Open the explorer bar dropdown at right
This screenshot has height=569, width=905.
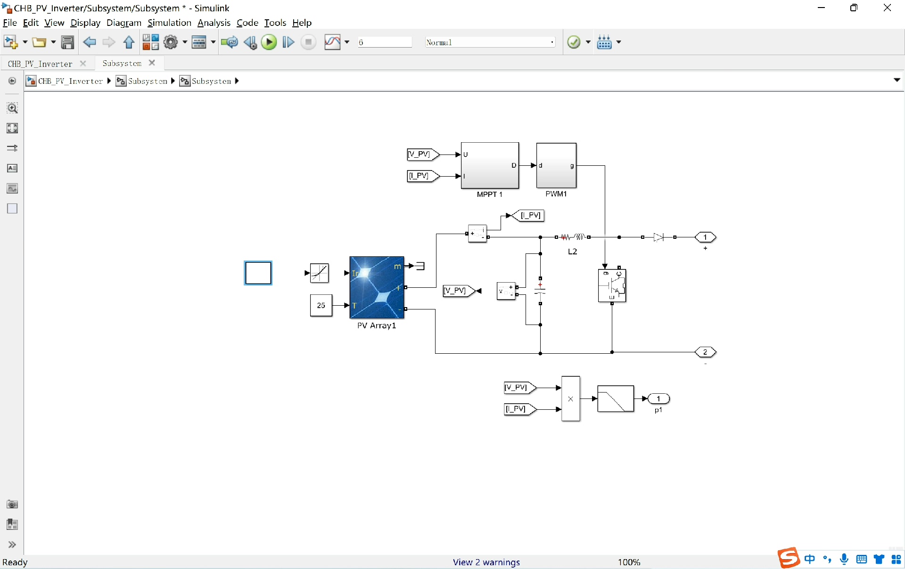(x=897, y=81)
